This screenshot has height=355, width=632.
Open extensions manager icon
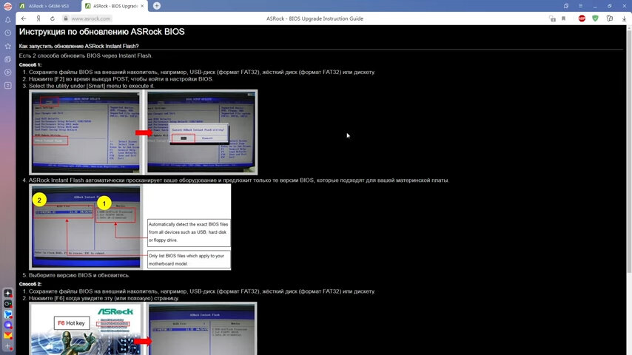[610, 18]
